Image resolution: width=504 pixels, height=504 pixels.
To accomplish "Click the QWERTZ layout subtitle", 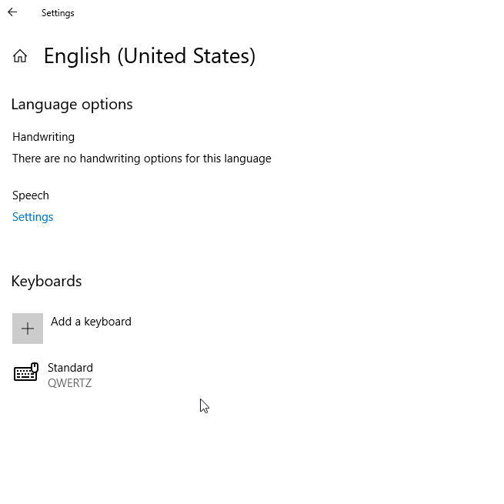I will (69, 383).
